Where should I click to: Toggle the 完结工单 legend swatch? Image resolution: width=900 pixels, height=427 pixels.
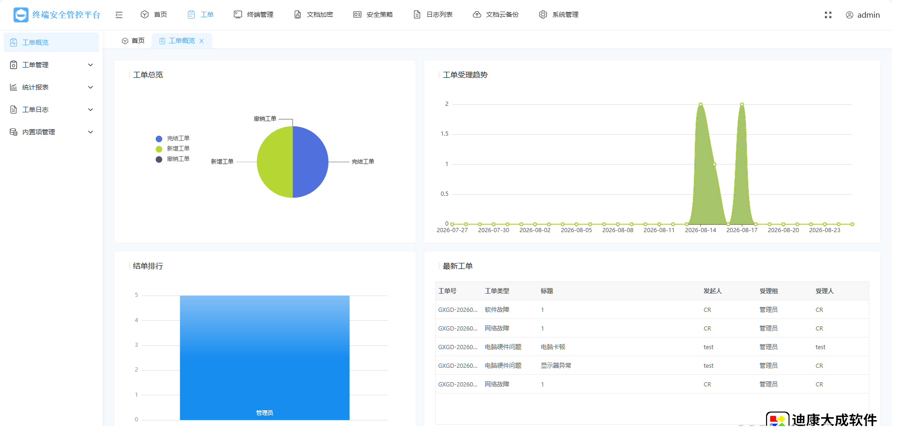pyautogui.click(x=159, y=139)
